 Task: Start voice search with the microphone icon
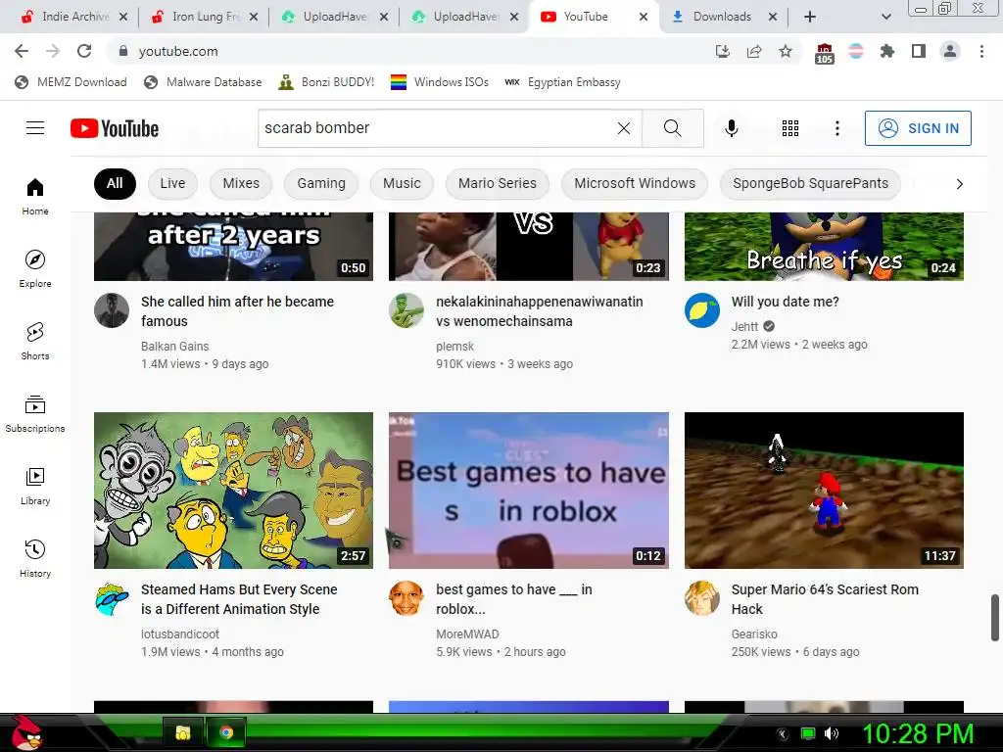pyautogui.click(x=731, y=128)
